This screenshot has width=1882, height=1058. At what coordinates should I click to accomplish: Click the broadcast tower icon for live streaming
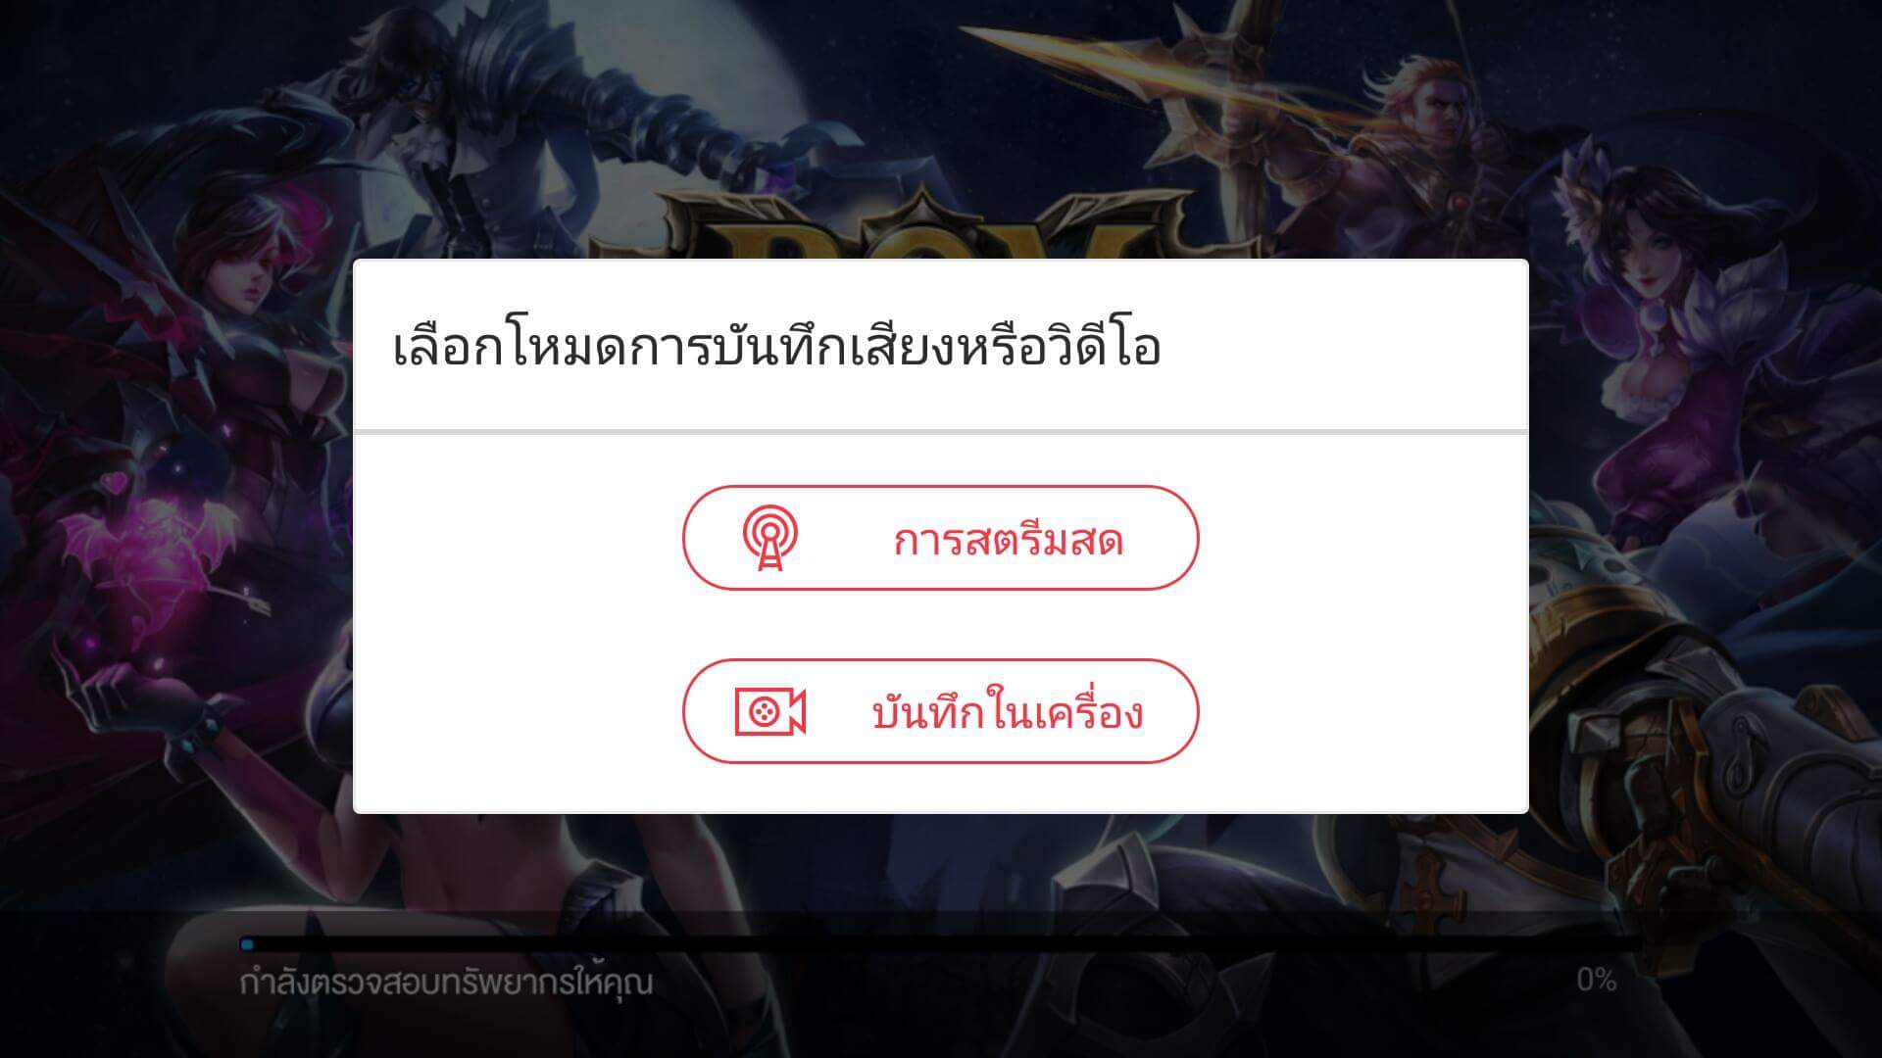769,538
